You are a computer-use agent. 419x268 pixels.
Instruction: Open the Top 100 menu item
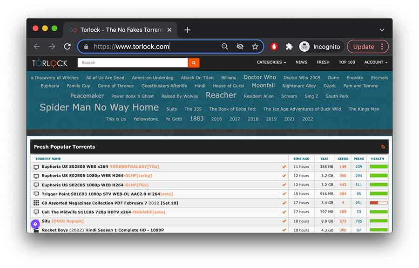pos(347,62)
